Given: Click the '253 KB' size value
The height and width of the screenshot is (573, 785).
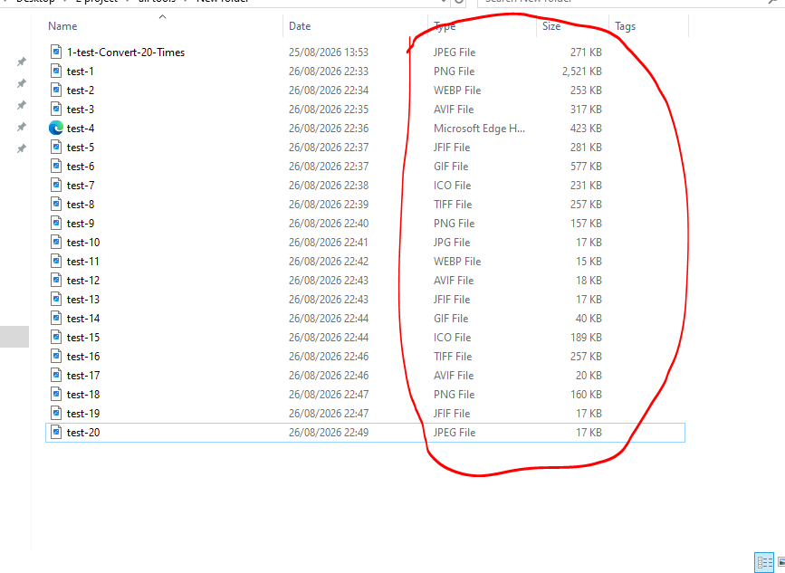Looking at the screenshot, I should (x=586, y=91).
